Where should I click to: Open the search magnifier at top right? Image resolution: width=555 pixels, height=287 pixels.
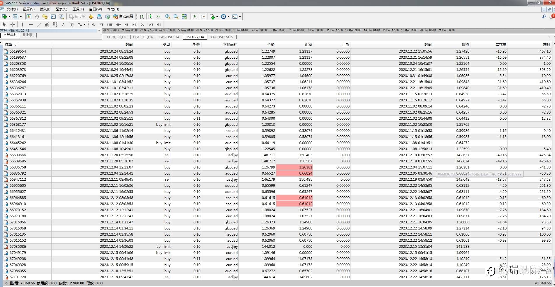point(544,17)
